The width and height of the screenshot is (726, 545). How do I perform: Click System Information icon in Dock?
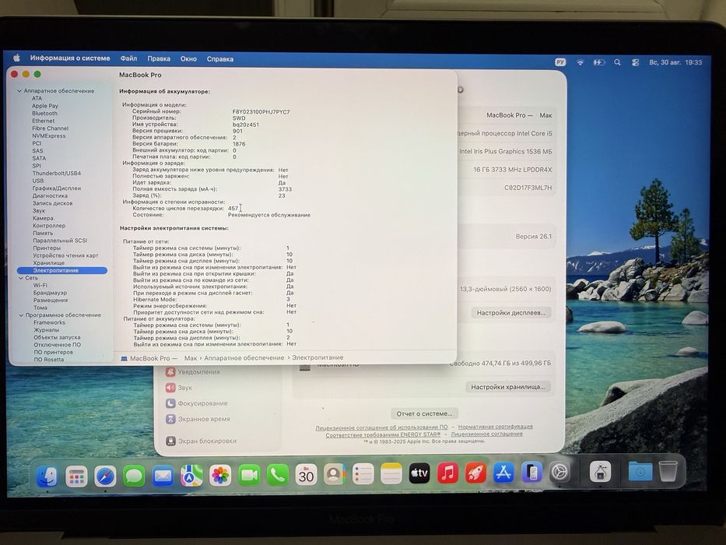point(600,473)
